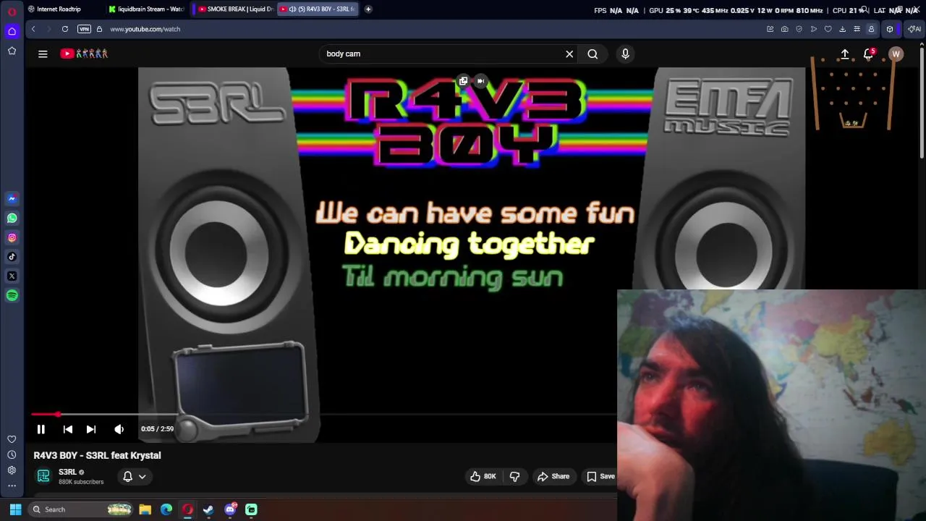The height and width of the screenshot is (521, 926).
Task: Open the extensions cube icon
Action: (x=890, y=29)
